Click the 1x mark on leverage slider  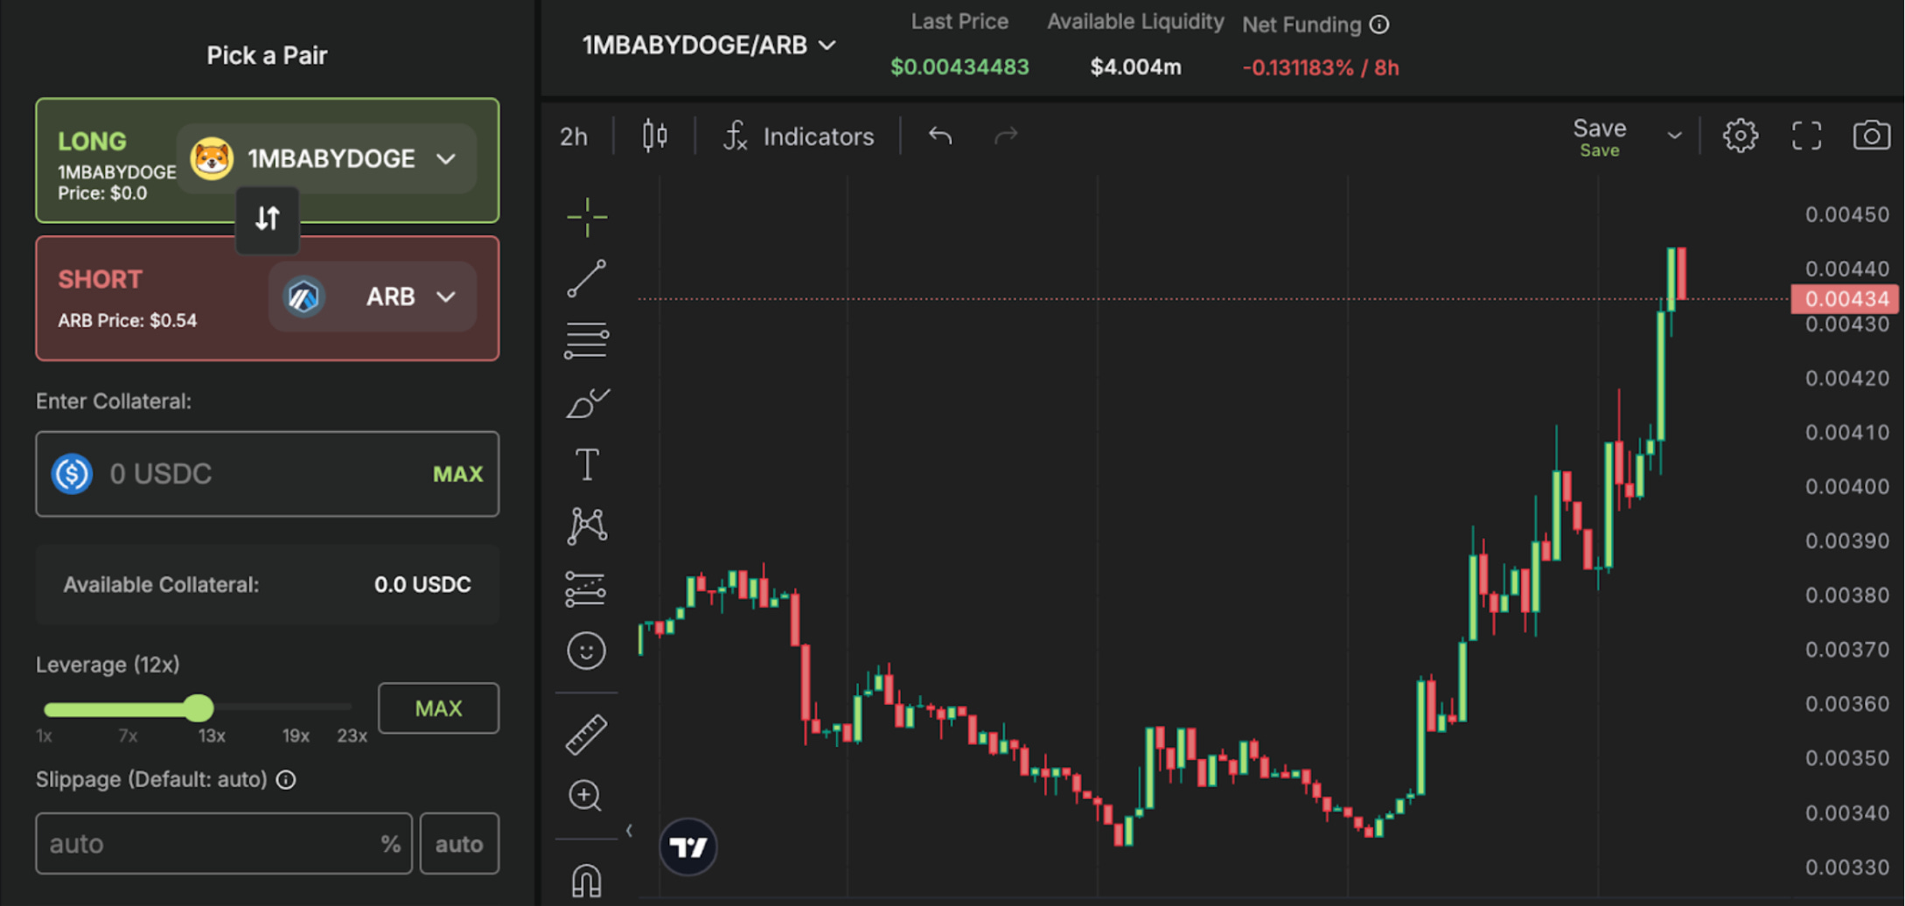click(44, 735)
